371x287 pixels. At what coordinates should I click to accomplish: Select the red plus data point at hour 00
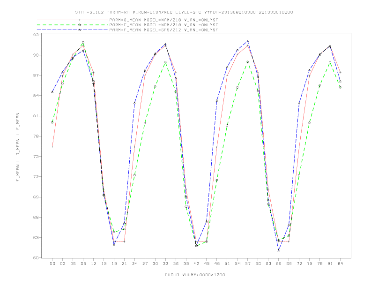(52, 147)
